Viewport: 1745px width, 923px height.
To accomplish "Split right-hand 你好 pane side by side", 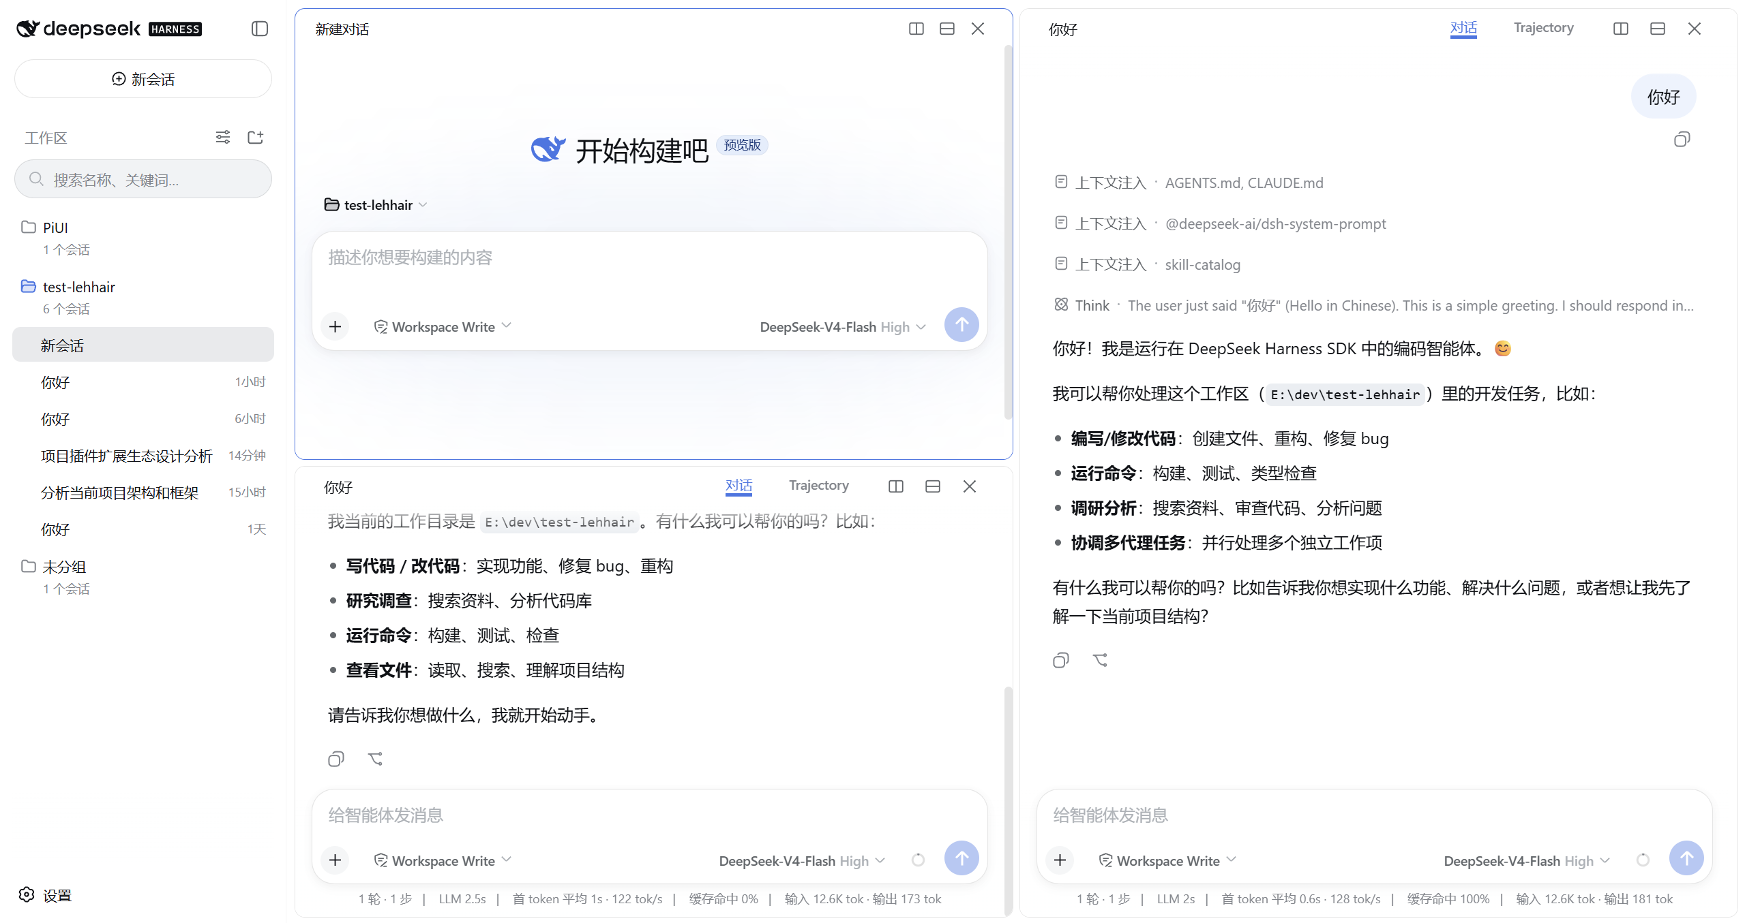I will tap(1621, 29).
